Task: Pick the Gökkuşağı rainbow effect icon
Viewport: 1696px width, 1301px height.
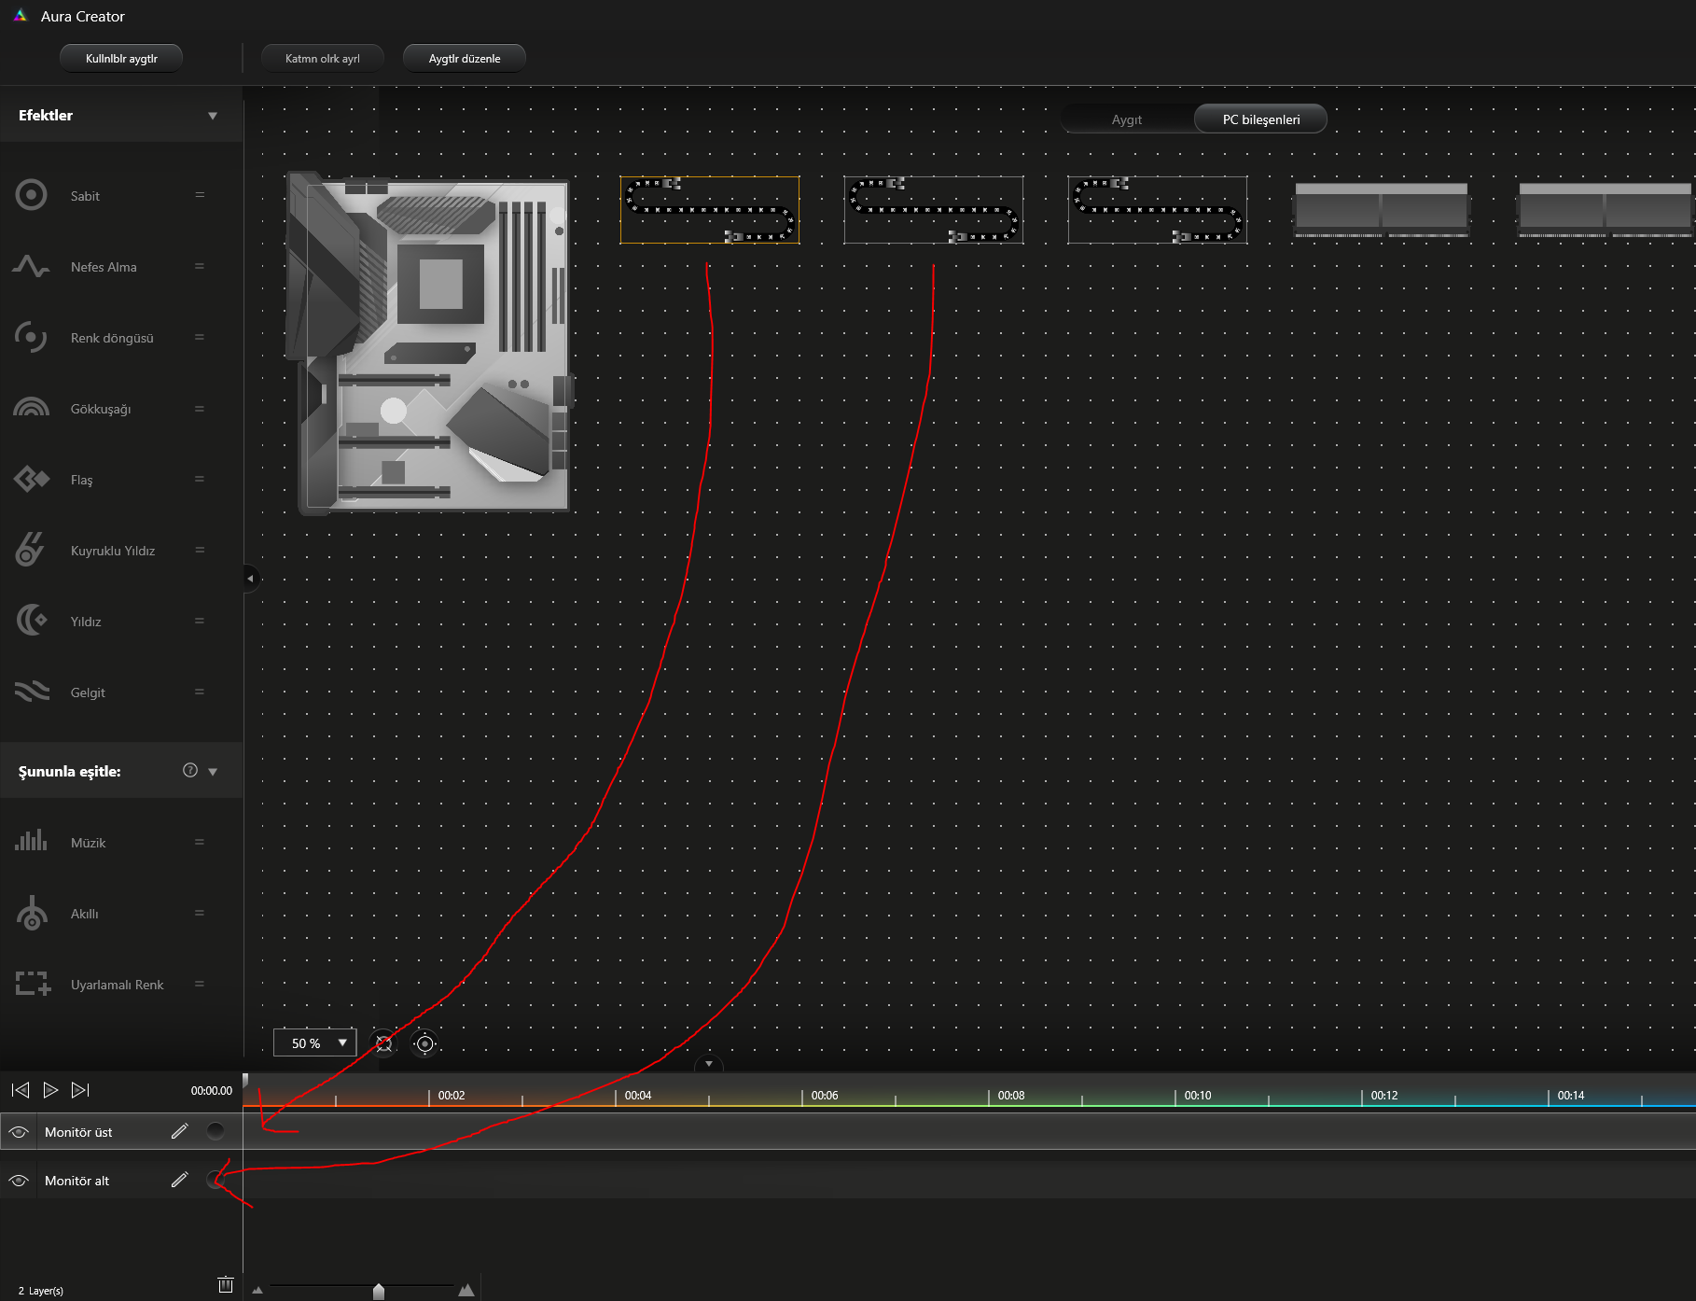Action: pos(32,409)
